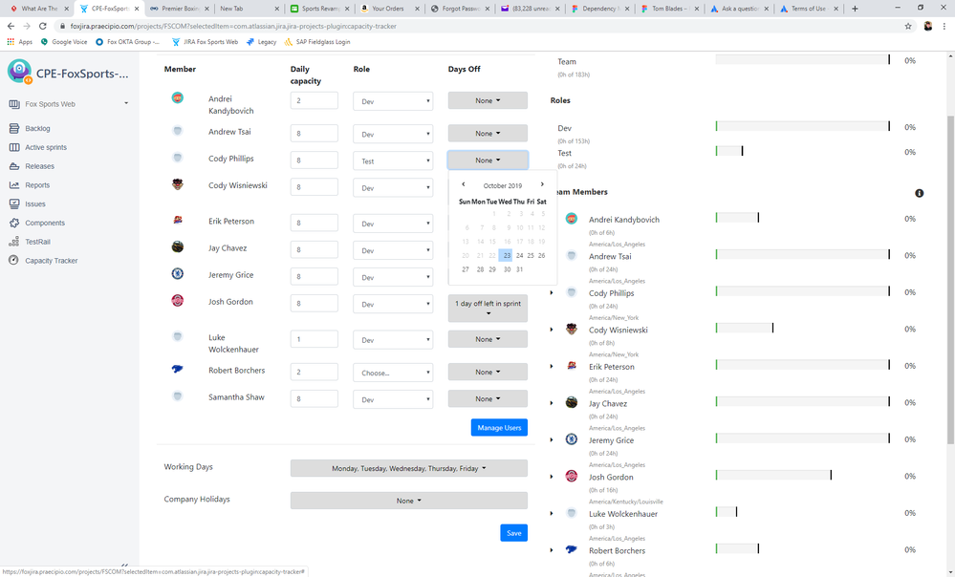Open Andrei Kandybovich's Days Off dropdown
This screenshot has height=577, width=955.
coord(488,100)
